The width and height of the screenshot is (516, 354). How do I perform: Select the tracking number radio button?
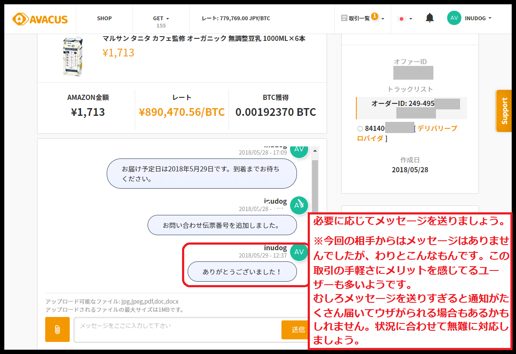click(360, 128)
